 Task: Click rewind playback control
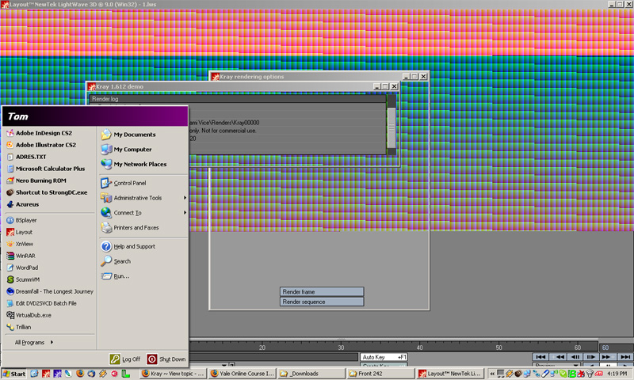tap(559, 356)
